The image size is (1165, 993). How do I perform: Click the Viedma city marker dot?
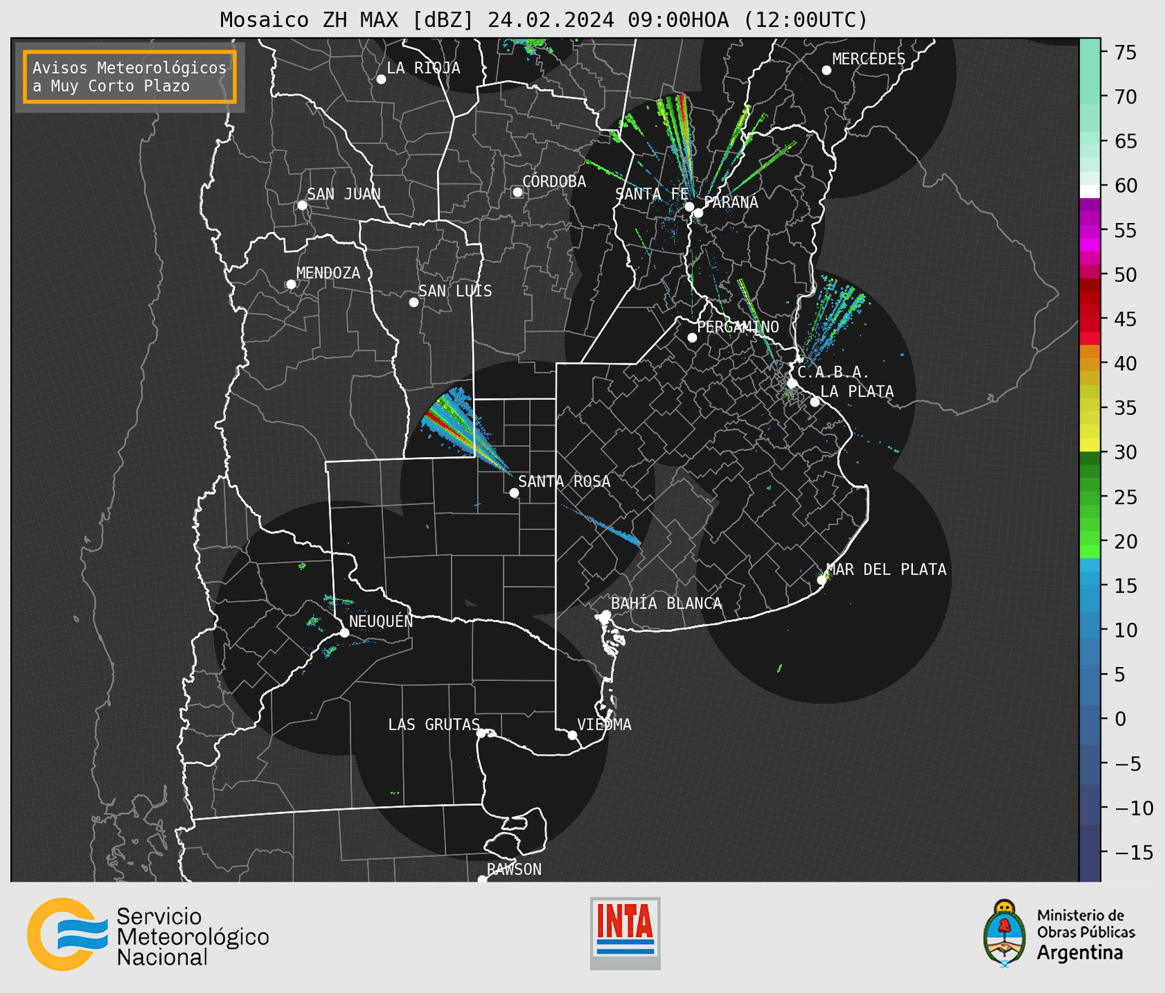pyautogui.click(x=572, y=735)
